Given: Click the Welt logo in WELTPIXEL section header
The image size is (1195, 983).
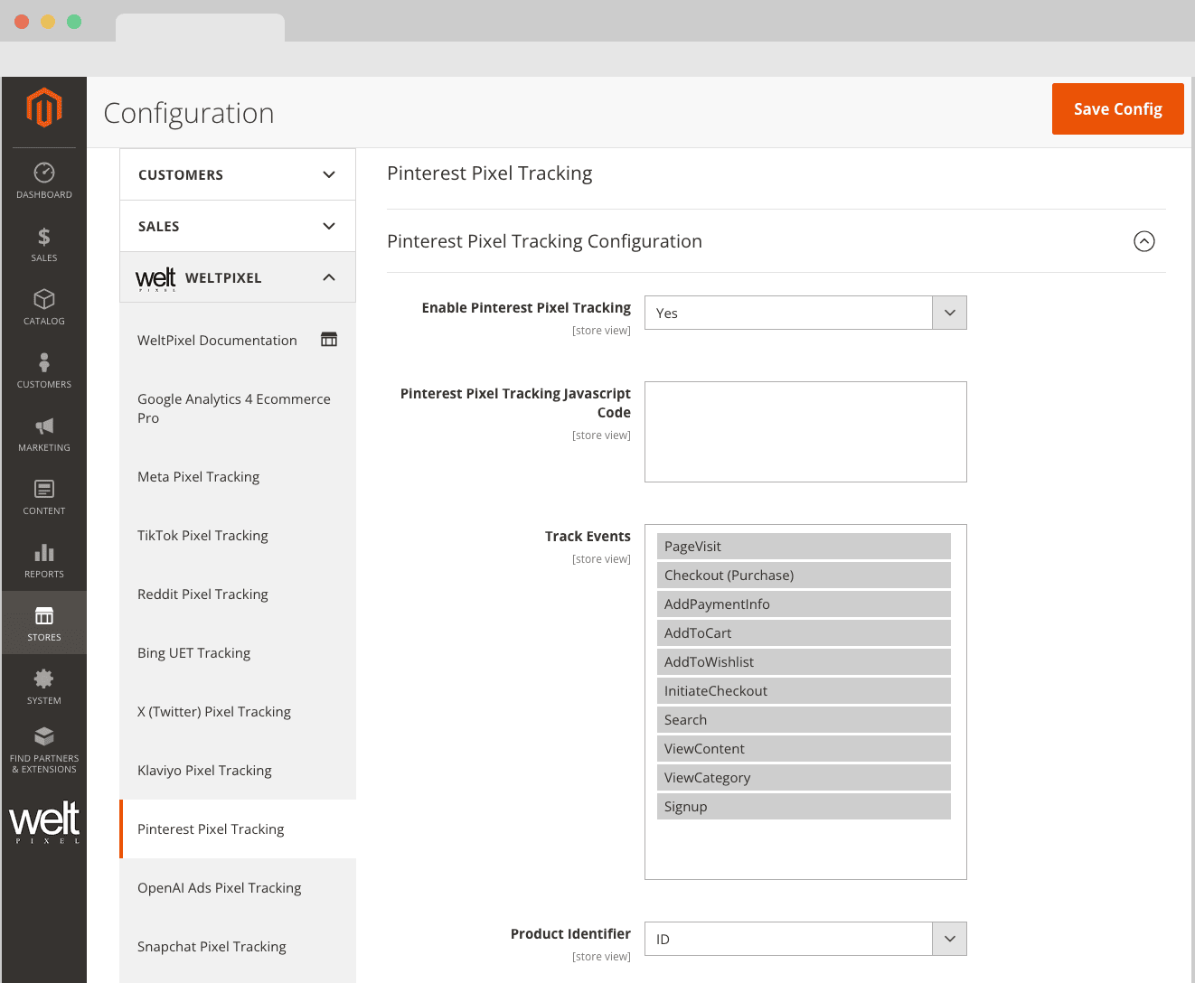Looking at the screenshot, I should 155,278.
